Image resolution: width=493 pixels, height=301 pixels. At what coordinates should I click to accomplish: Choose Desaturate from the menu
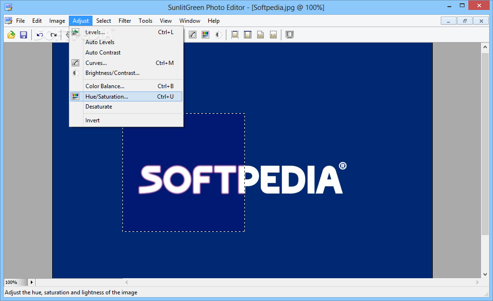[126, 107]
